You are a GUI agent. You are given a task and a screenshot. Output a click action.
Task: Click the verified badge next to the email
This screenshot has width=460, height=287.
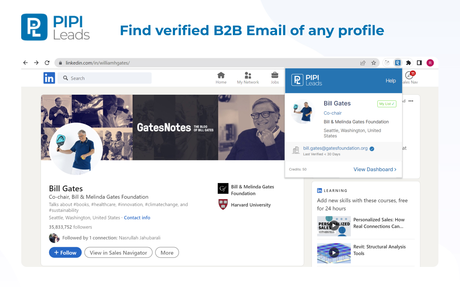tap(372, 148)
